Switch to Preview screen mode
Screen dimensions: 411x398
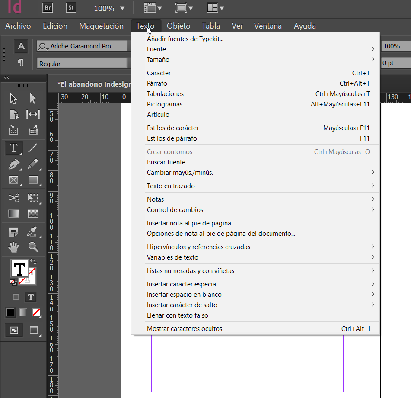click(33, 330)
